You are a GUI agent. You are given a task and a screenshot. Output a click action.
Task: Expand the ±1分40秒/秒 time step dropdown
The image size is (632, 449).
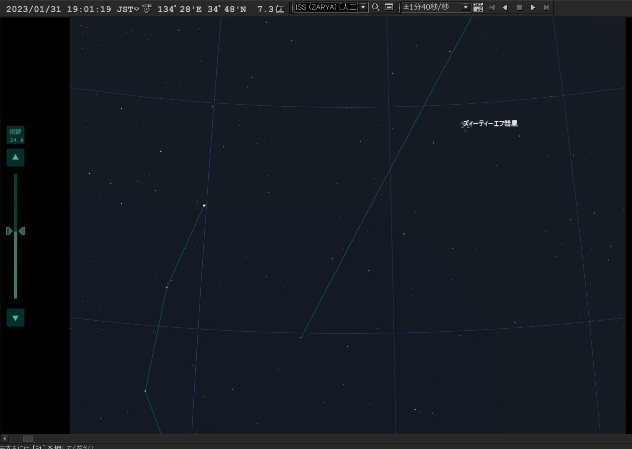click(x=465, y=8)
